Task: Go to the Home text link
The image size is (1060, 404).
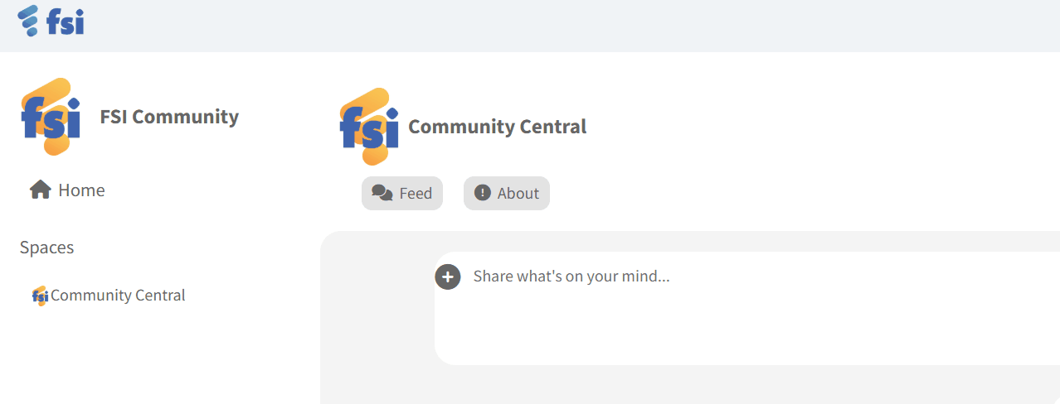Action: (x=81, y=190)
